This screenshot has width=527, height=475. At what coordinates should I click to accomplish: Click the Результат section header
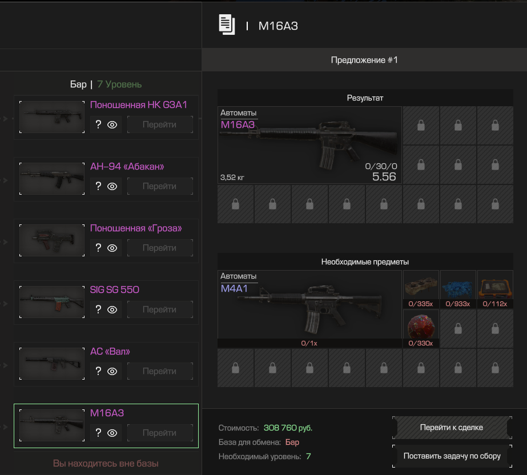tap(365, 98)
